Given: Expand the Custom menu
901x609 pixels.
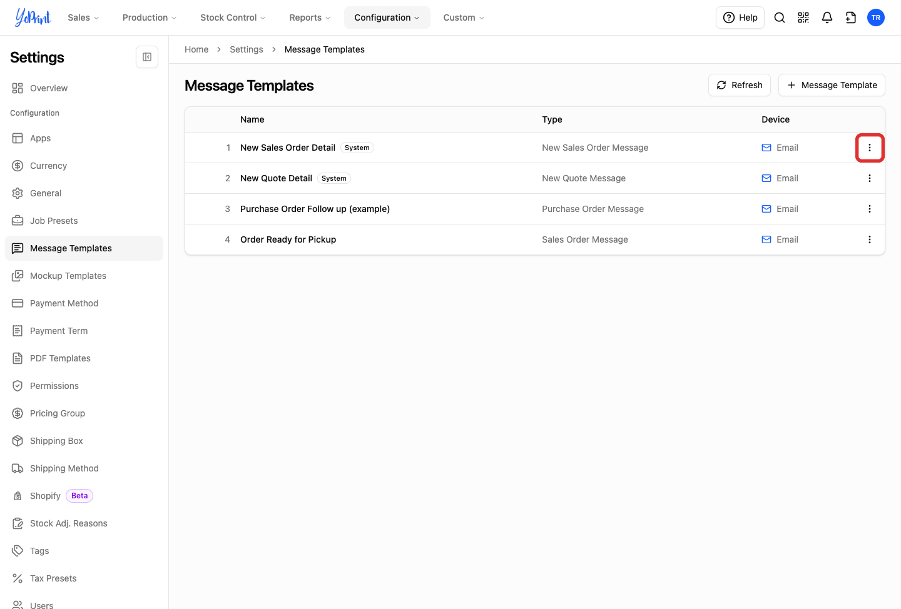Looking at the screenshot, I should [464, 18].
